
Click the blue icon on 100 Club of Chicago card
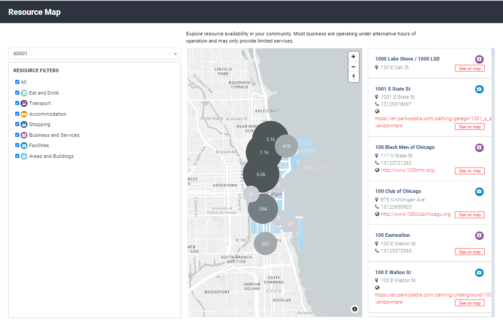[x=479, y=192]
